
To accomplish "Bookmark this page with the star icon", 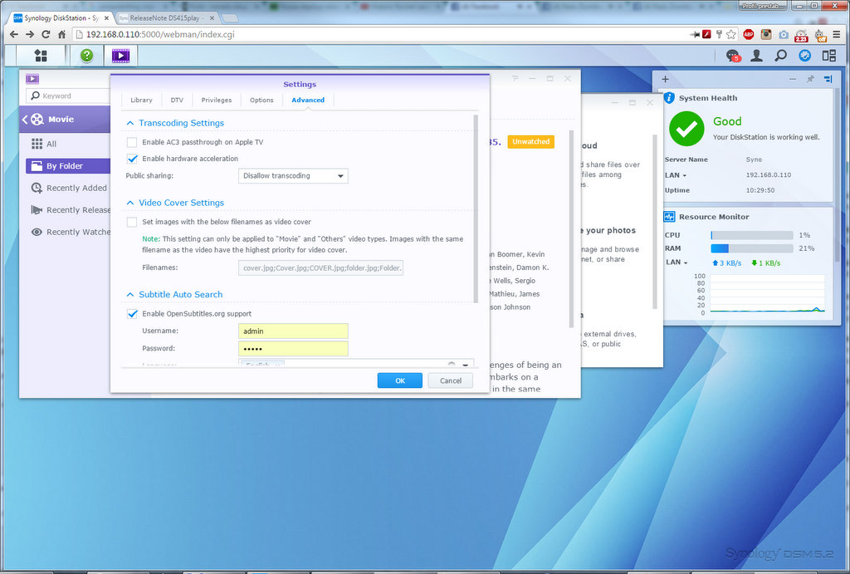I will pos(731,35).
